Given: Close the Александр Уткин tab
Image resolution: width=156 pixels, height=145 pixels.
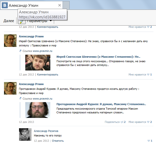Looking at the screenshot, I should 60,5.
